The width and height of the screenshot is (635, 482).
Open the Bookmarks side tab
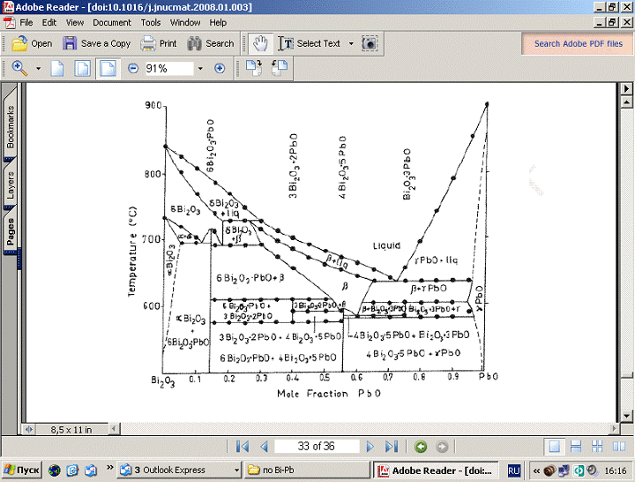click(x=11, y=125)
